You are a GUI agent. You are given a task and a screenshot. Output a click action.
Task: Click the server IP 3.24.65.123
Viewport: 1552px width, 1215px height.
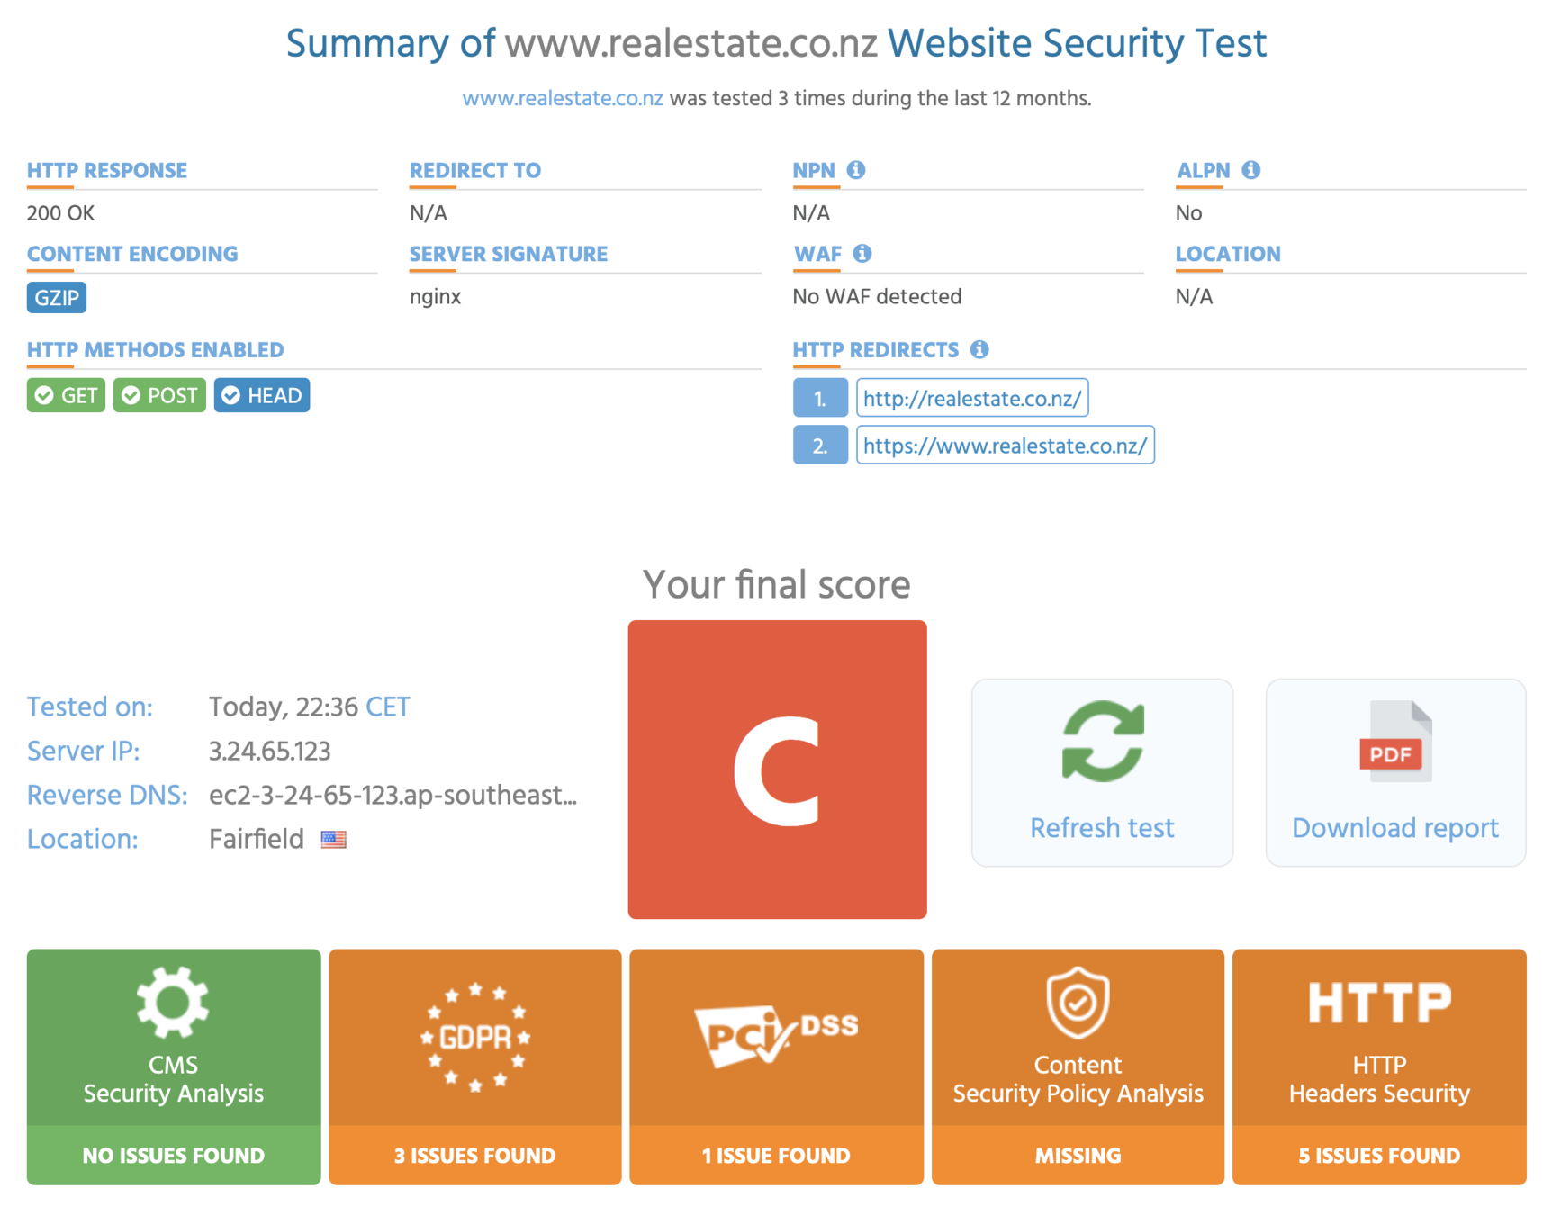click(x=270, y=751)
